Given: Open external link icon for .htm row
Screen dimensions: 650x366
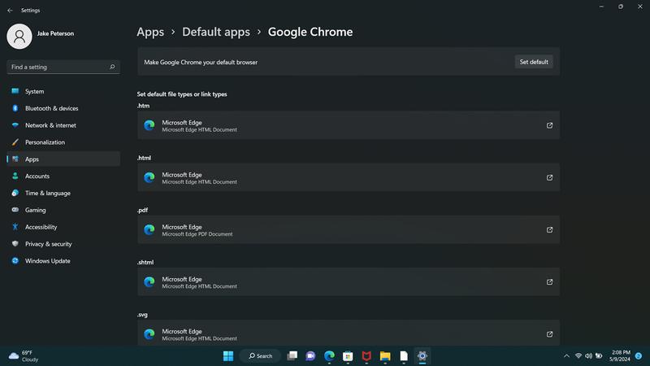Looking at the screenshot, I should pyautogui.click(x=549, y=125).
